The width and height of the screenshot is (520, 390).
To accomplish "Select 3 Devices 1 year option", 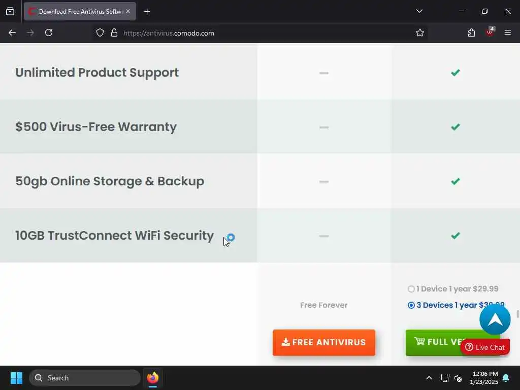I will coord(411,305).
